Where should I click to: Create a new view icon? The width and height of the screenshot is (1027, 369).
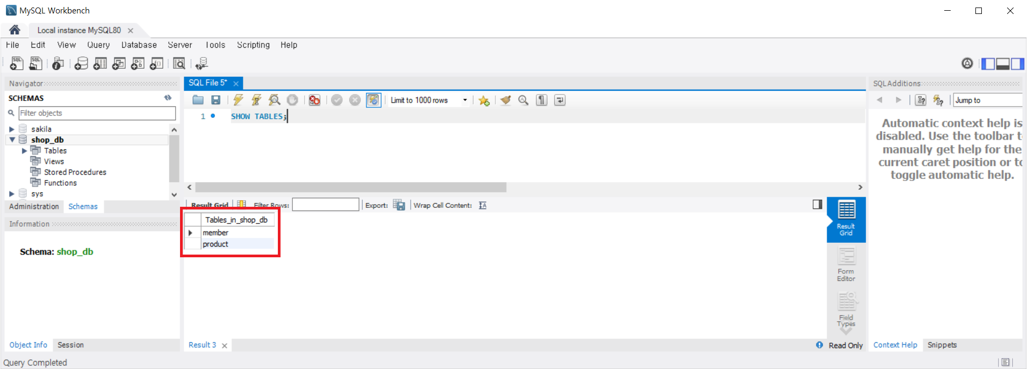point(119,63)
